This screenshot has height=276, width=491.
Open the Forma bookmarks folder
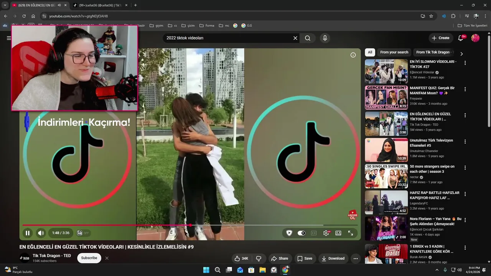pos(206,26)
